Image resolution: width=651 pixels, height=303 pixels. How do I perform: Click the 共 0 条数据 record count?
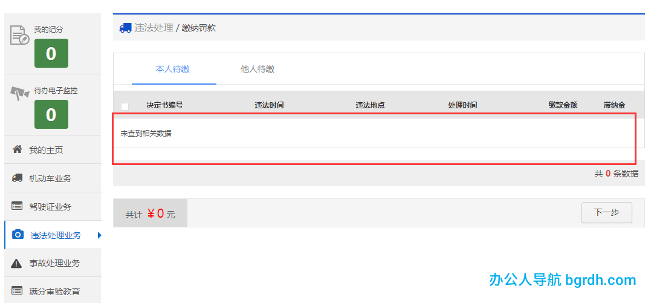click(617, 174)
